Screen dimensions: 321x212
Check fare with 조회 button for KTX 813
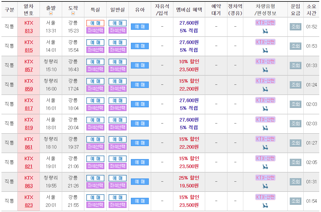(295, 27)
